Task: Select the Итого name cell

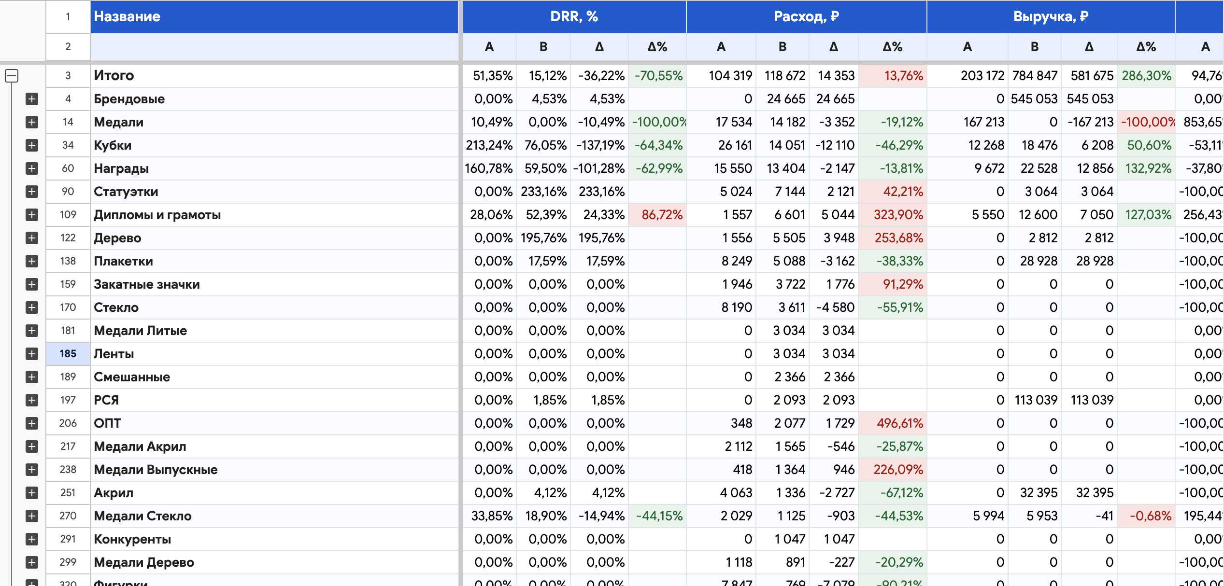Action: click(x=274, y=76)
